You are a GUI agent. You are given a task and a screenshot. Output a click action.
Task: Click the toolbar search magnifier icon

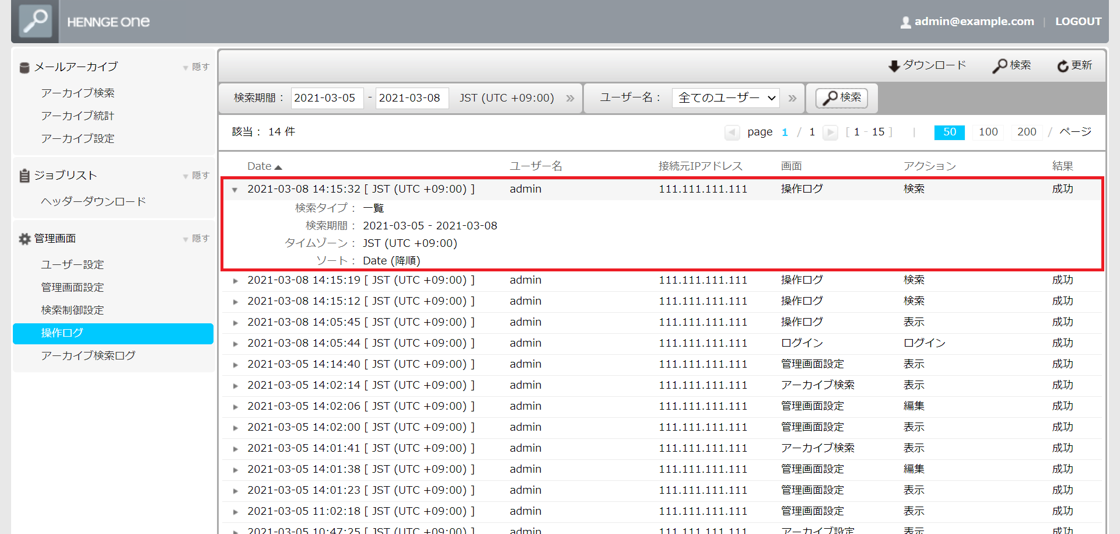point(1000,66)
